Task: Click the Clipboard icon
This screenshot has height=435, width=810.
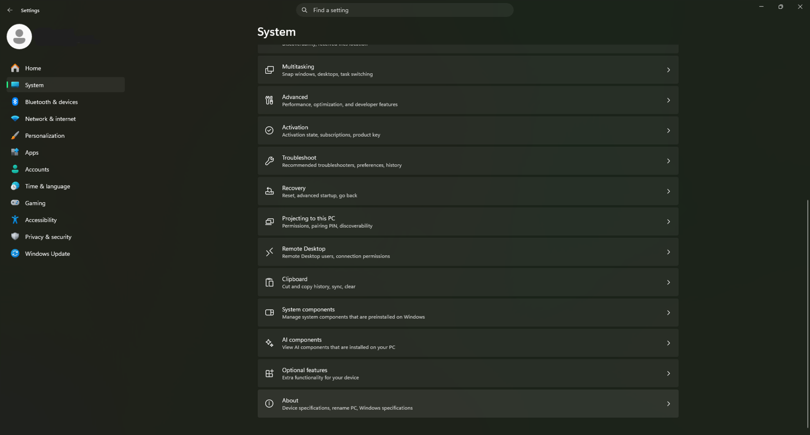Action: tap(269, 282)
